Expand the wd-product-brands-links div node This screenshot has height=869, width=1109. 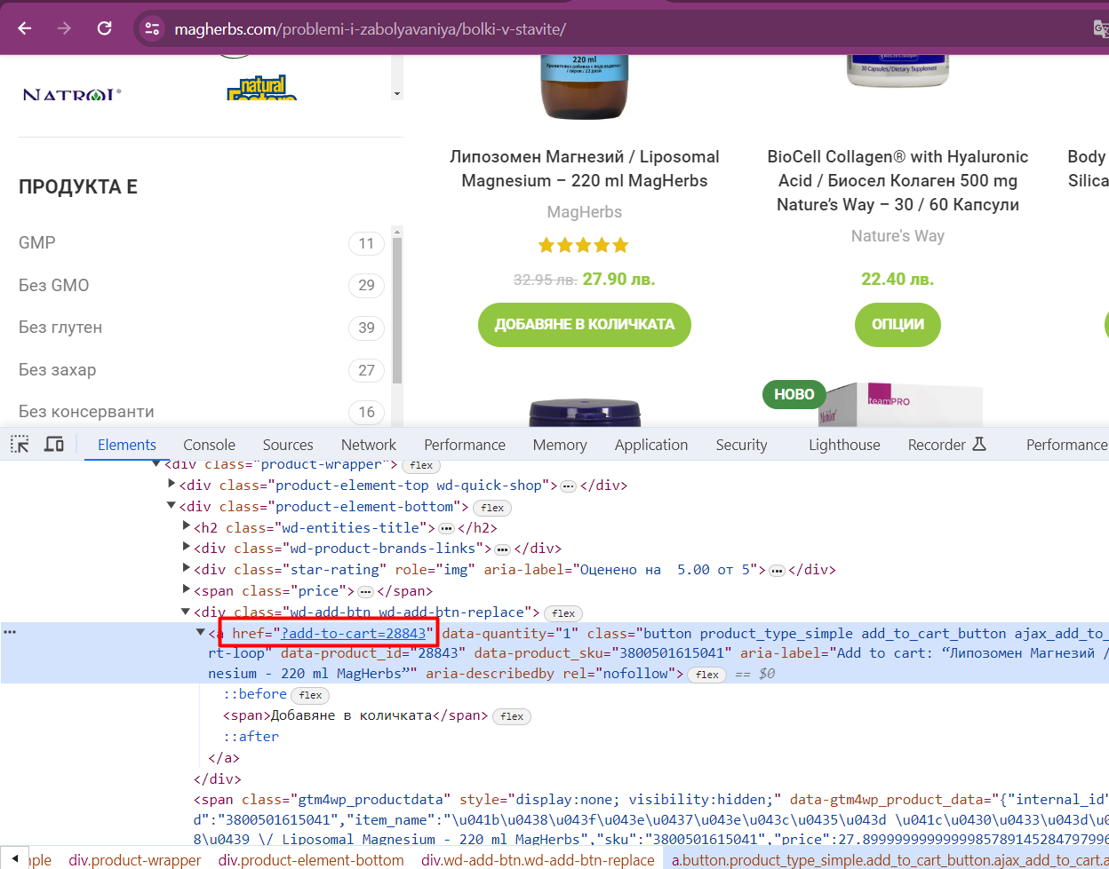pyautogui.click(x=186, y=548)
